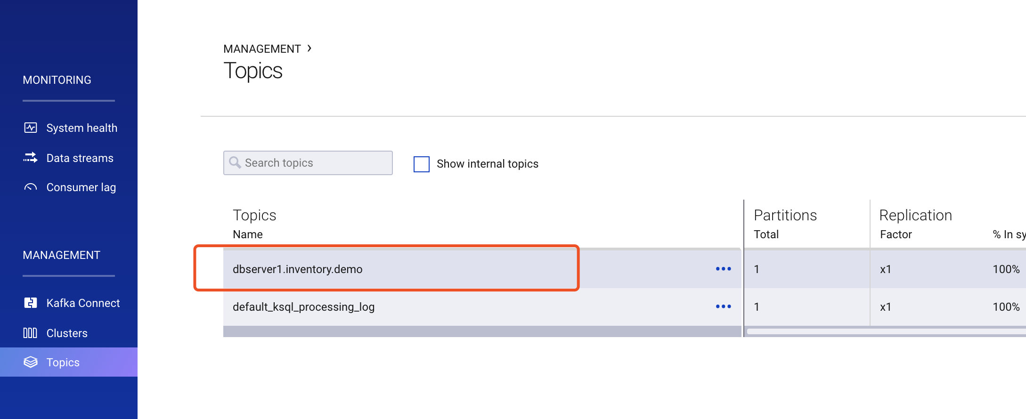Viewport: 1026px width, 419px height.
Task: Open the default_ksql_processing_log topic
Action: coord(303,307)
